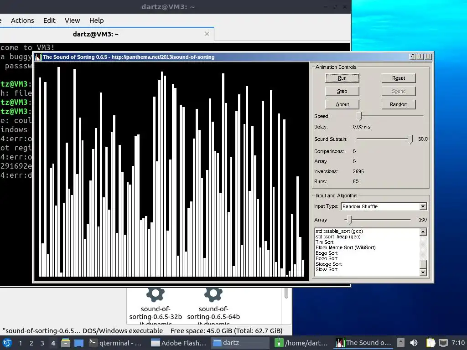Click the algorithm list scroll up arrow
This screenshot has height=350, width=467.
(423, 232)
